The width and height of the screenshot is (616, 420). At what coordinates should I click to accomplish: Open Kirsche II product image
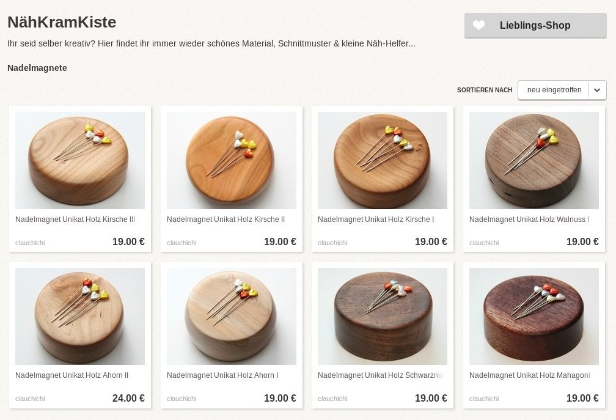click(x=232, y=160)
